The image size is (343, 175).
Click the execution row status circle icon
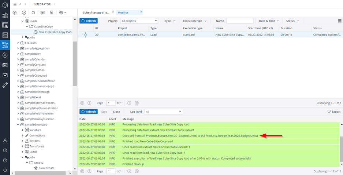point(86,34)
